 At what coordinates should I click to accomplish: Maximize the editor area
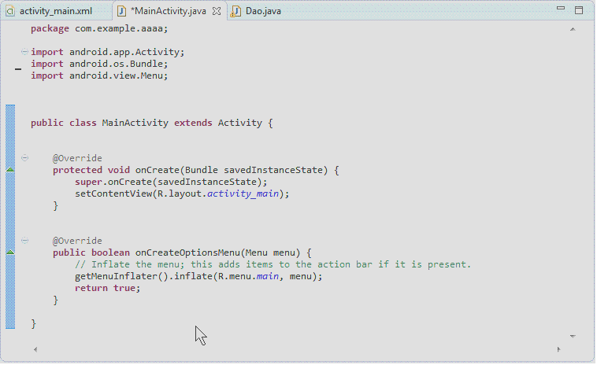pos(579,10)
